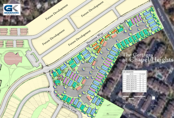Click the Goodwin Knight logo
The height and width of the screenshot is (118, 174).
(12, 10)
